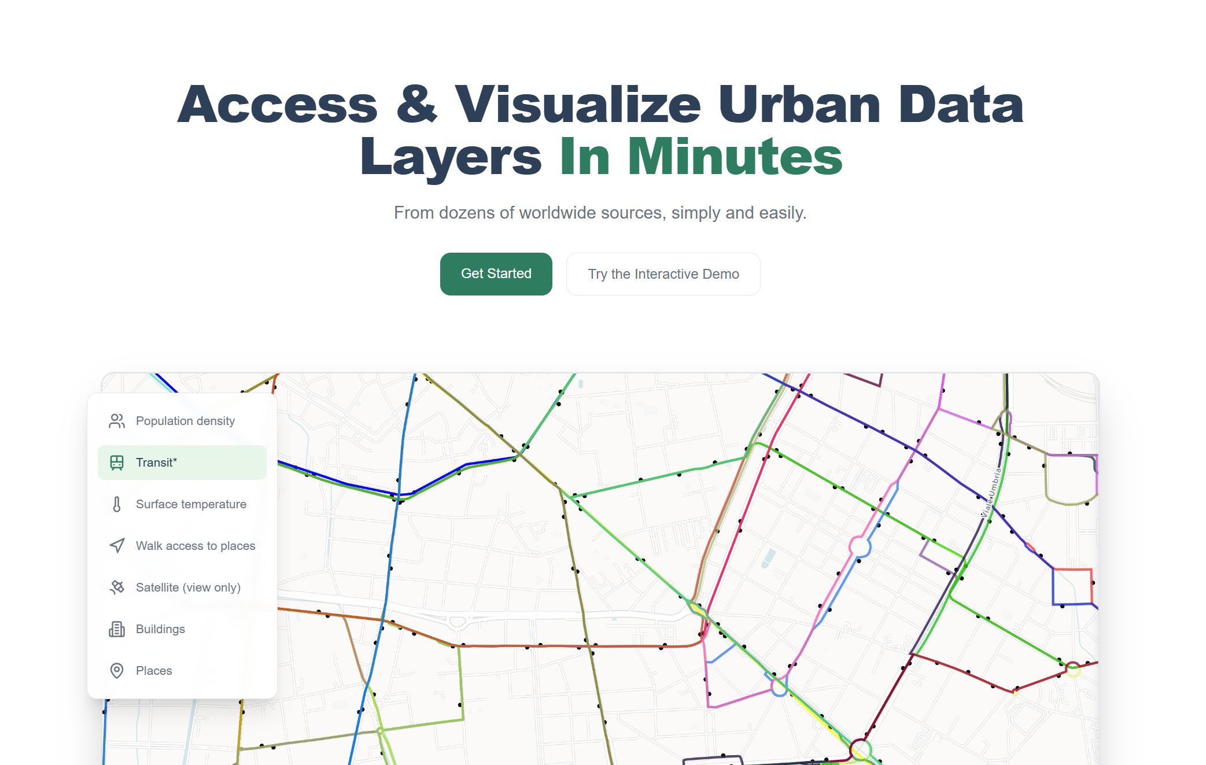This screenshot has height=765, width=1206.
Task: Choose Walk access to places layer
Action: [x=196, y=546]
